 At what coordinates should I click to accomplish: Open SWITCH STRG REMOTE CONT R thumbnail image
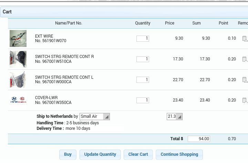(18, 59)
